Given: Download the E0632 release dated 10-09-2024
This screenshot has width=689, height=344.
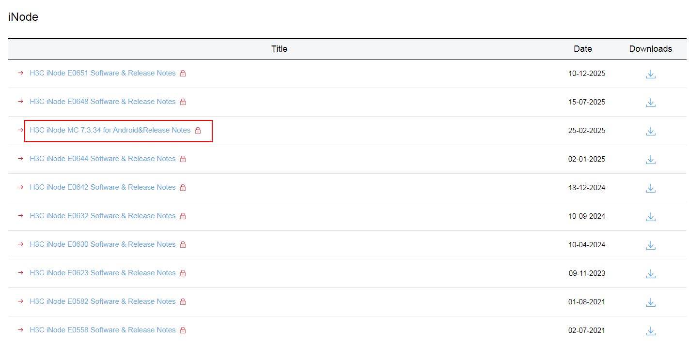Looking at the screenshot, I should click(651, 217).
